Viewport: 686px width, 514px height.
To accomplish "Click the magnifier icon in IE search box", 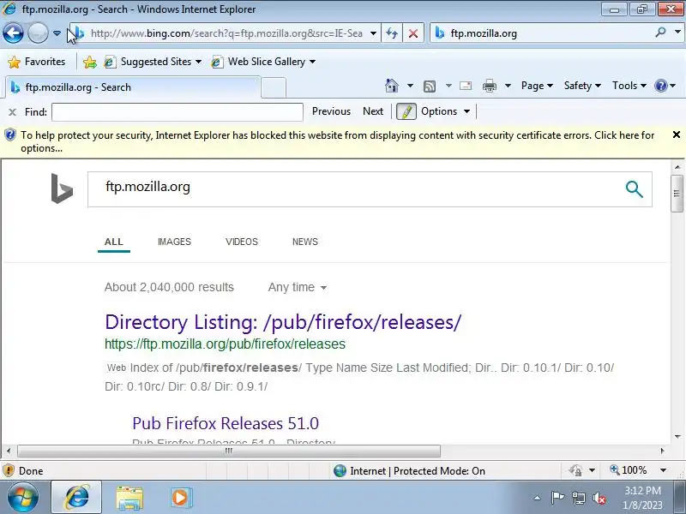I will pyautogui.click(x=660, y=33).
